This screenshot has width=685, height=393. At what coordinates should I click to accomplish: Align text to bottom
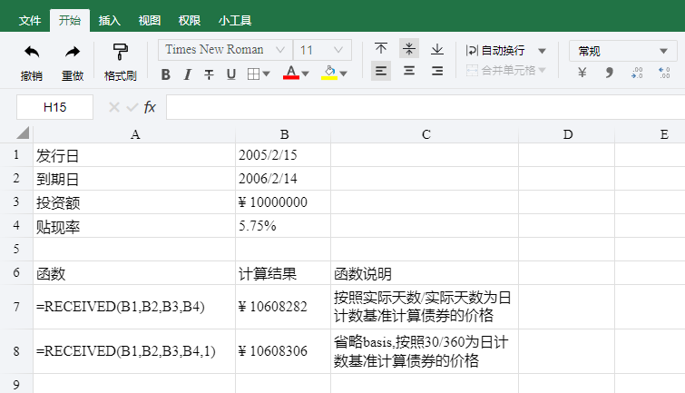click(437, 48)
